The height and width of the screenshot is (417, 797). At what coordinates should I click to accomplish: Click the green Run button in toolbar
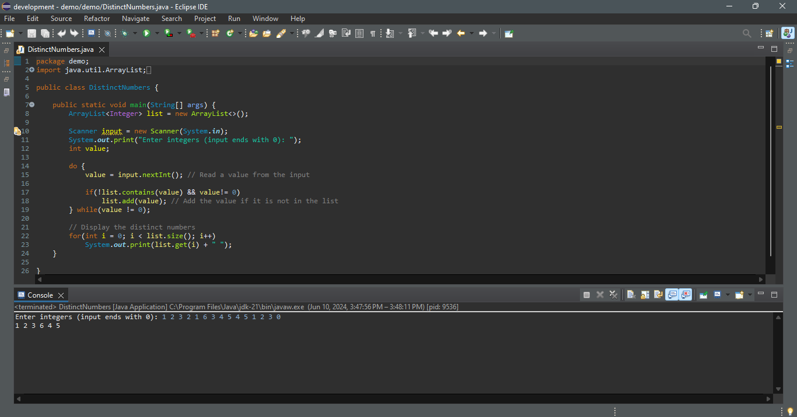coord(146,34)
